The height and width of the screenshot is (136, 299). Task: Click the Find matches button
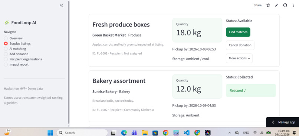(x=238, y=32)
